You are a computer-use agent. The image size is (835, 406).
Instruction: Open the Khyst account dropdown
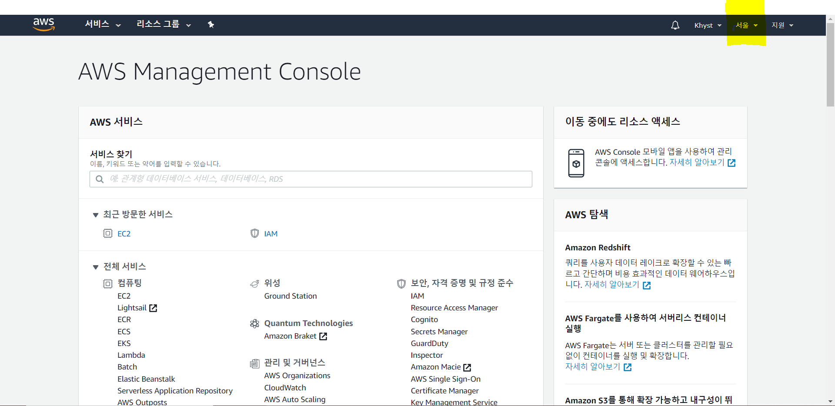(708, 25)
